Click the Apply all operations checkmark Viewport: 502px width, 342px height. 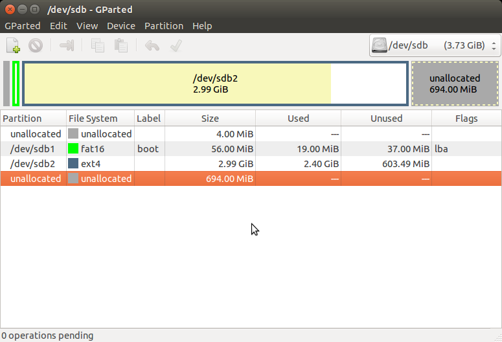[176, 45]
